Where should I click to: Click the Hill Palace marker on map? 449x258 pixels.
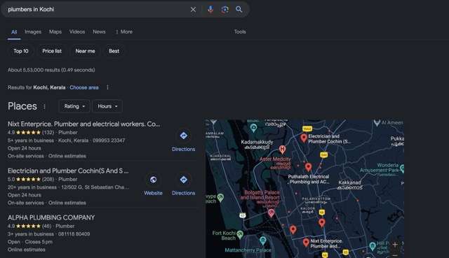[373, 246]
